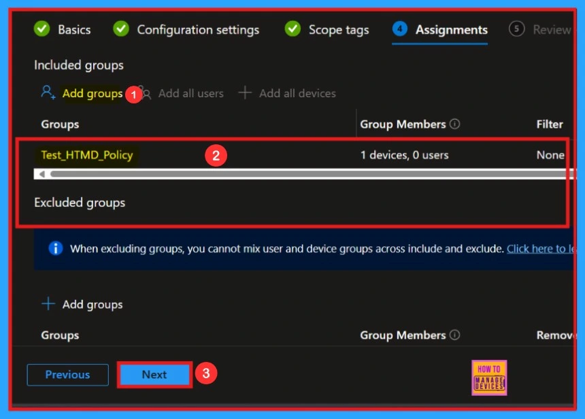Show info for excluded Group Members column
Screen dimensions: 585x419
[x=455, y=335]
